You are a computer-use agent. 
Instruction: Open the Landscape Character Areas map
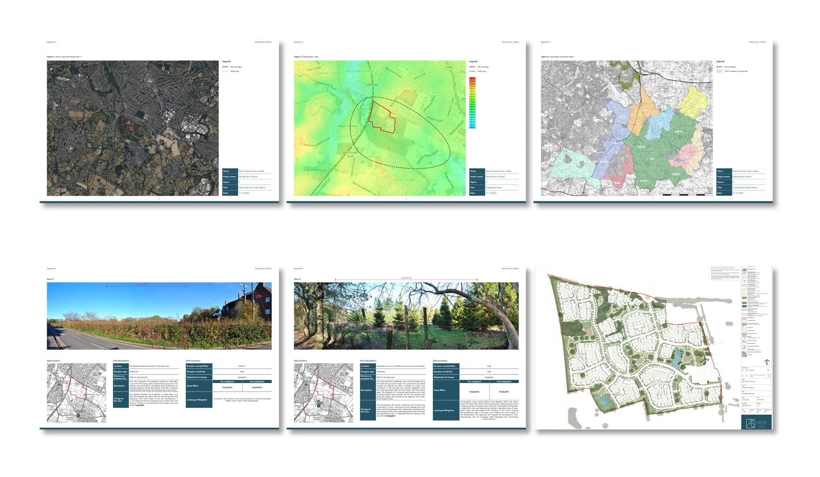pos(627,128)
